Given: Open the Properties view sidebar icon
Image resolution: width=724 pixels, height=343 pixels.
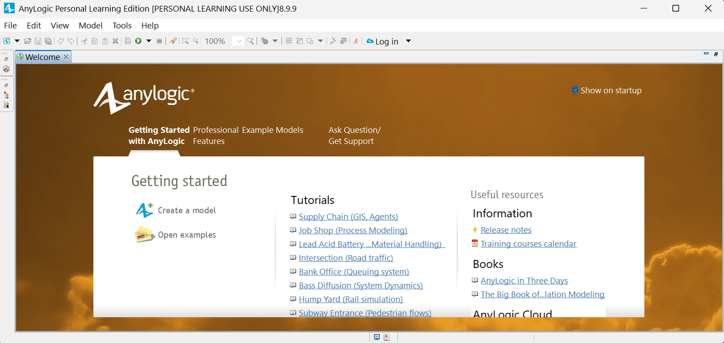Looking at the screenshot, I should [6, 105].
